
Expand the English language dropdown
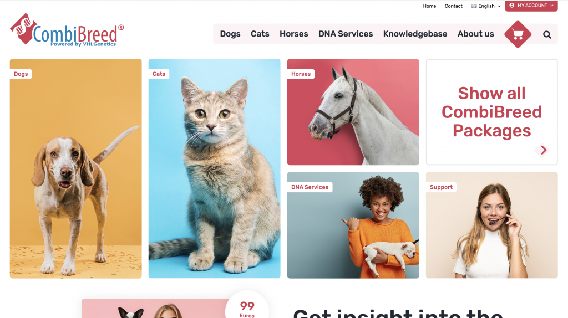coord(486,6)
